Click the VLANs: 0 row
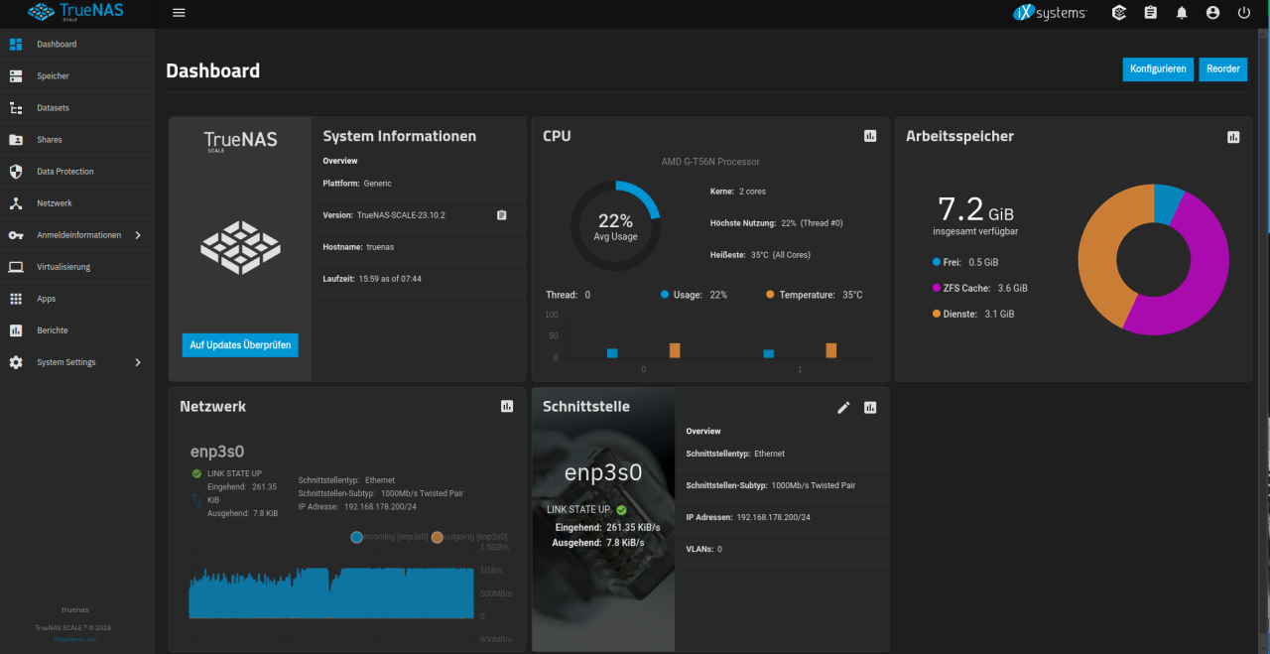The width and height of the screenshot is (1270, 654). tap(782, 549)
